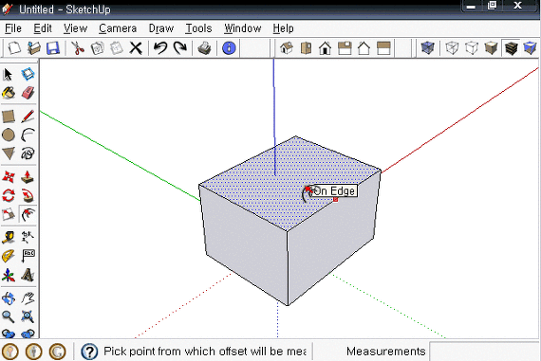Activate the Move tool
541x361 pixels.
9,177
